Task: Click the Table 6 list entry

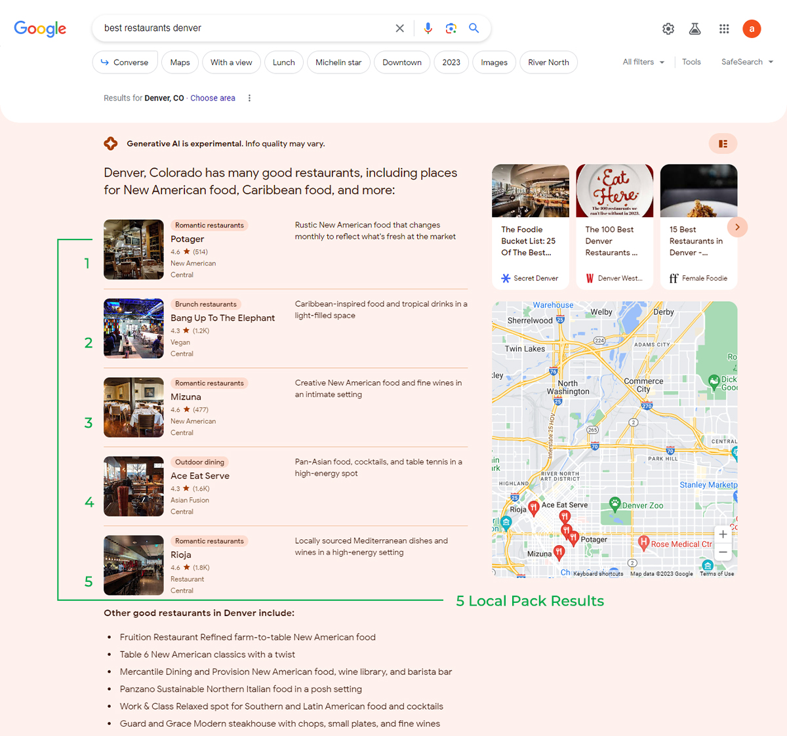Action: pyautogui.click(x=207, y=655)
